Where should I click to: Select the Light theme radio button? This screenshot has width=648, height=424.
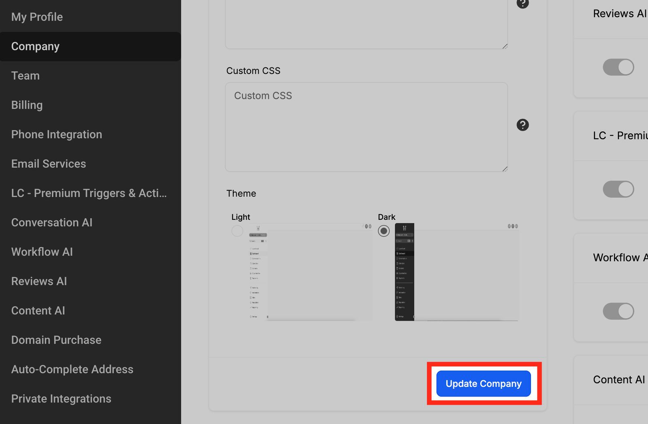(237, 231)
